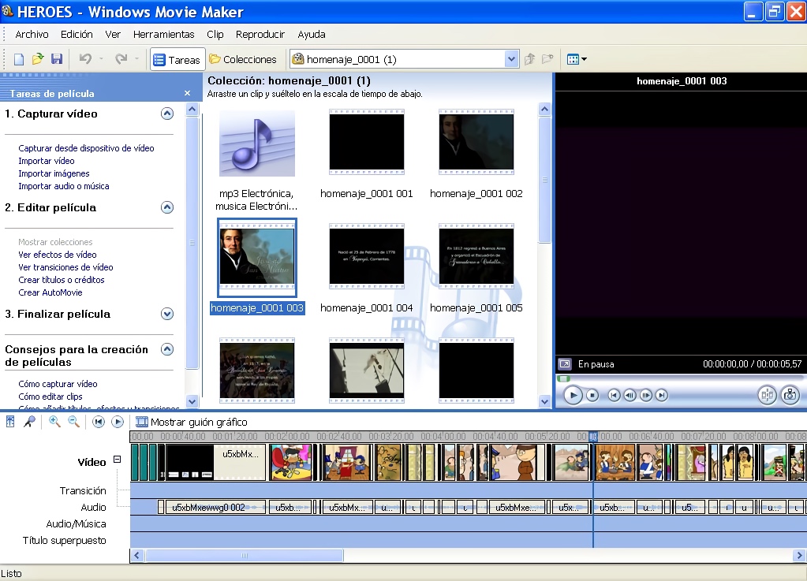Image resolution: width=807 pixels, height=581 pixels.
Task: Open the Edición menu
Action: pyautogui.click(x=77, y=35)
